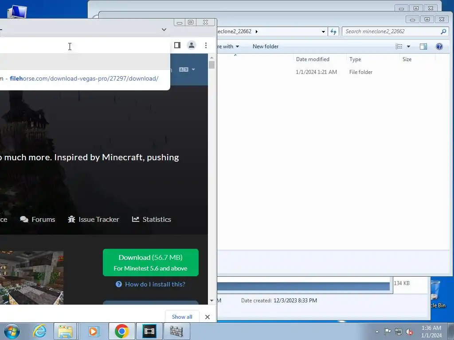Switch to the brick wall app in taskbar
454x340 pixels.
coord(176,331)
